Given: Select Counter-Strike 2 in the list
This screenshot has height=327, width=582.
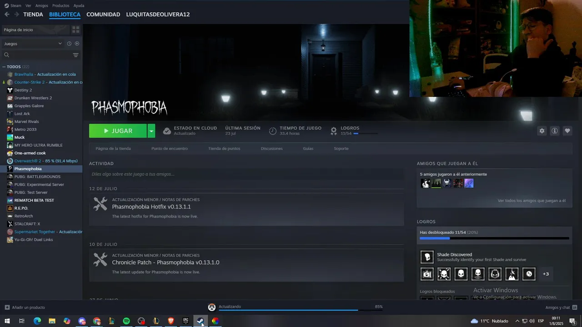Looking at the screenshot, I should click(x=41, y=82).
